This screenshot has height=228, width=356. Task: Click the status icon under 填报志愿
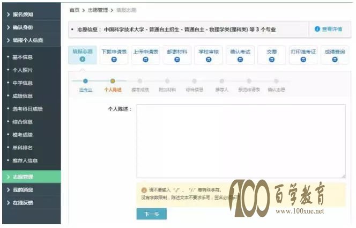(83, 59)
